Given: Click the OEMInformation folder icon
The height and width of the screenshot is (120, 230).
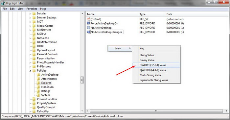Looking at the screenshot, I should coord(34,42).
